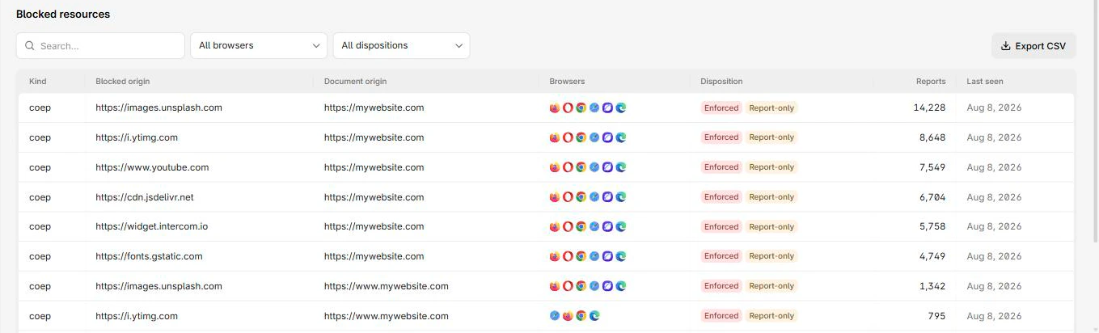Click Firefox icon in the cdn.jsdelivr.net row

(555, 197)
